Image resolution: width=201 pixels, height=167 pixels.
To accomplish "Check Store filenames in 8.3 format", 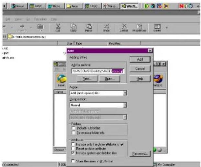I will click(x=73, y=161).
